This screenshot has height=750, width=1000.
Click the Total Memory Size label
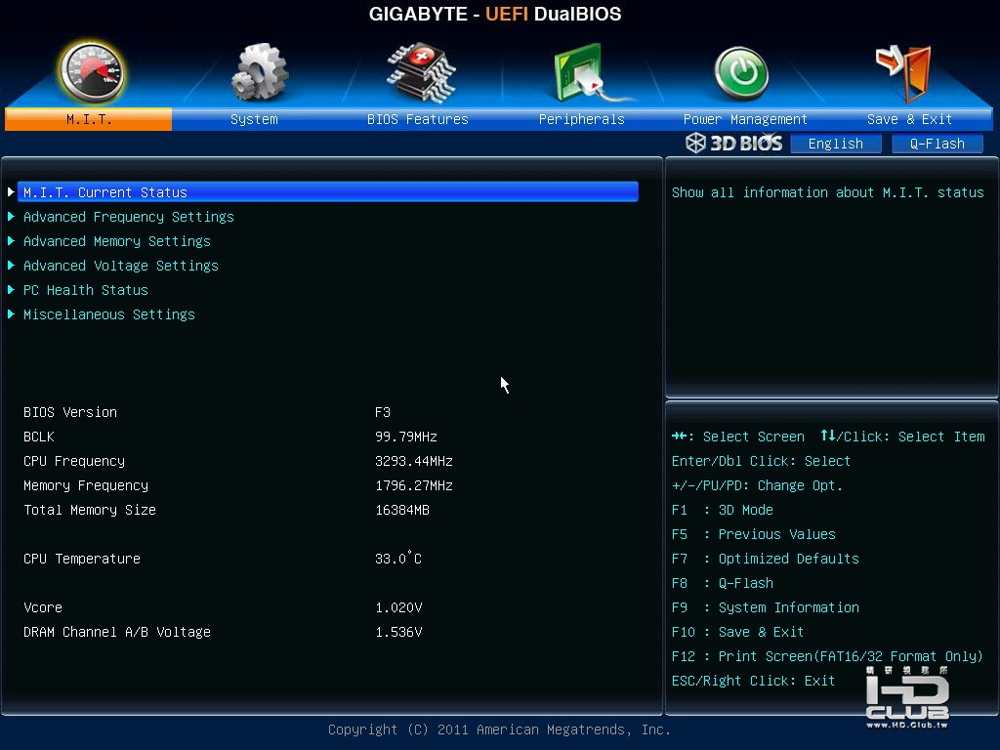[89, 510]
